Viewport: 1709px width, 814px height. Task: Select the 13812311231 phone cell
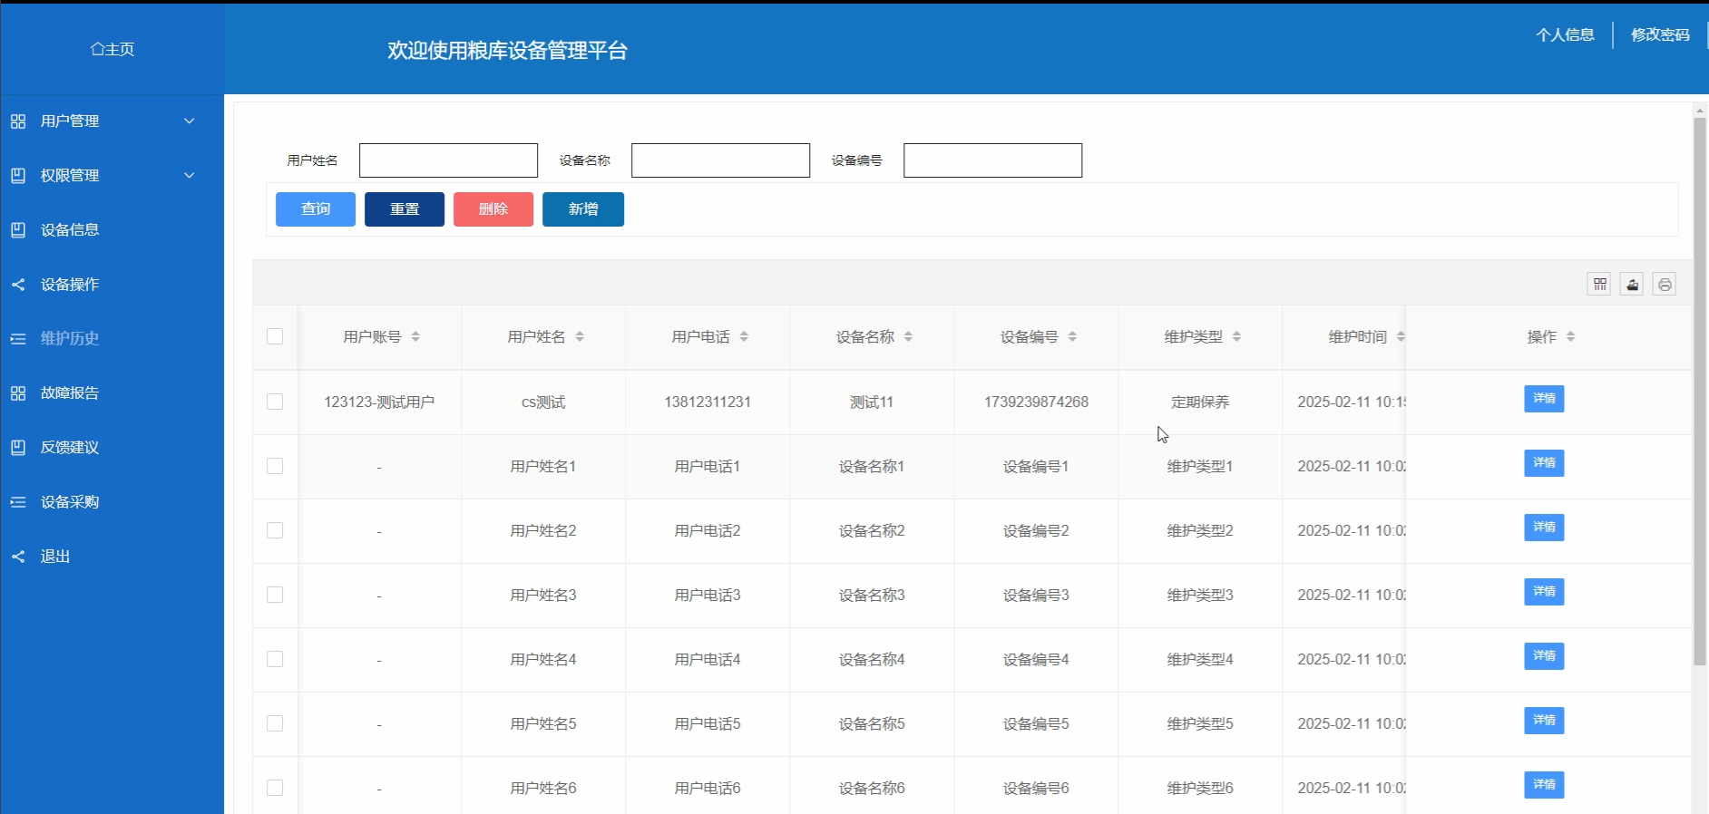coord(708,402)
